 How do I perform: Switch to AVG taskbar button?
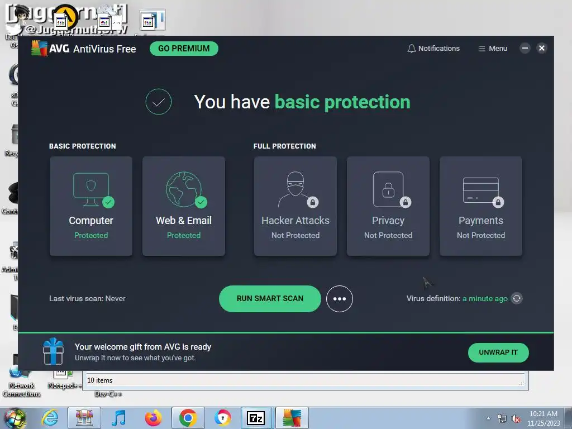click(292, 418)
